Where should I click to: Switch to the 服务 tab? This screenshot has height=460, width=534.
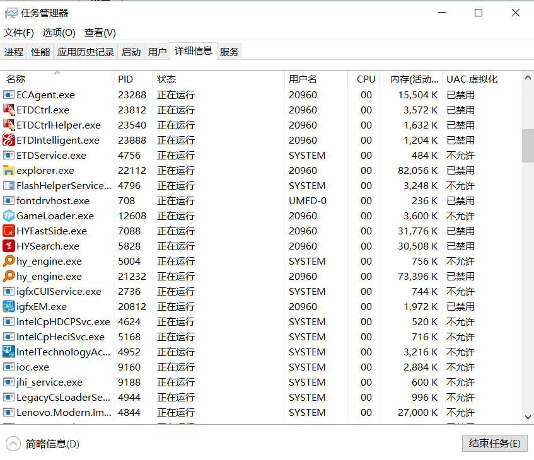pos(229,52)
